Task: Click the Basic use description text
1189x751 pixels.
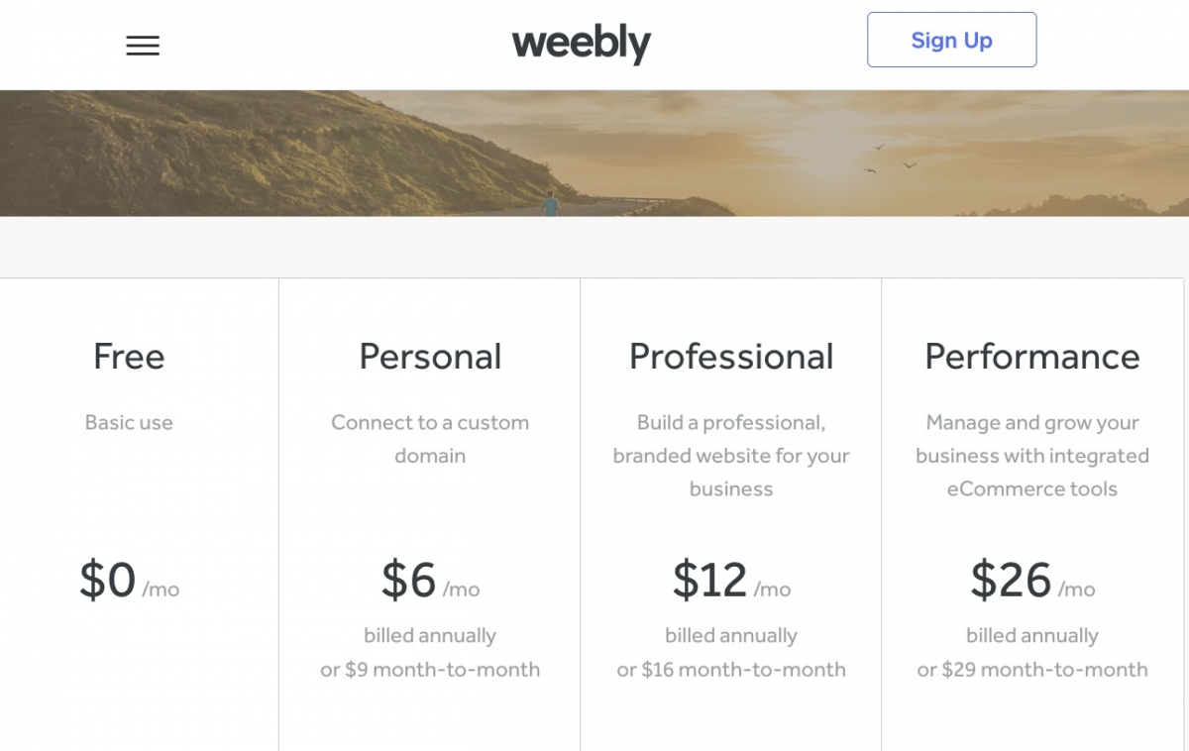Action: coord(129,422)
